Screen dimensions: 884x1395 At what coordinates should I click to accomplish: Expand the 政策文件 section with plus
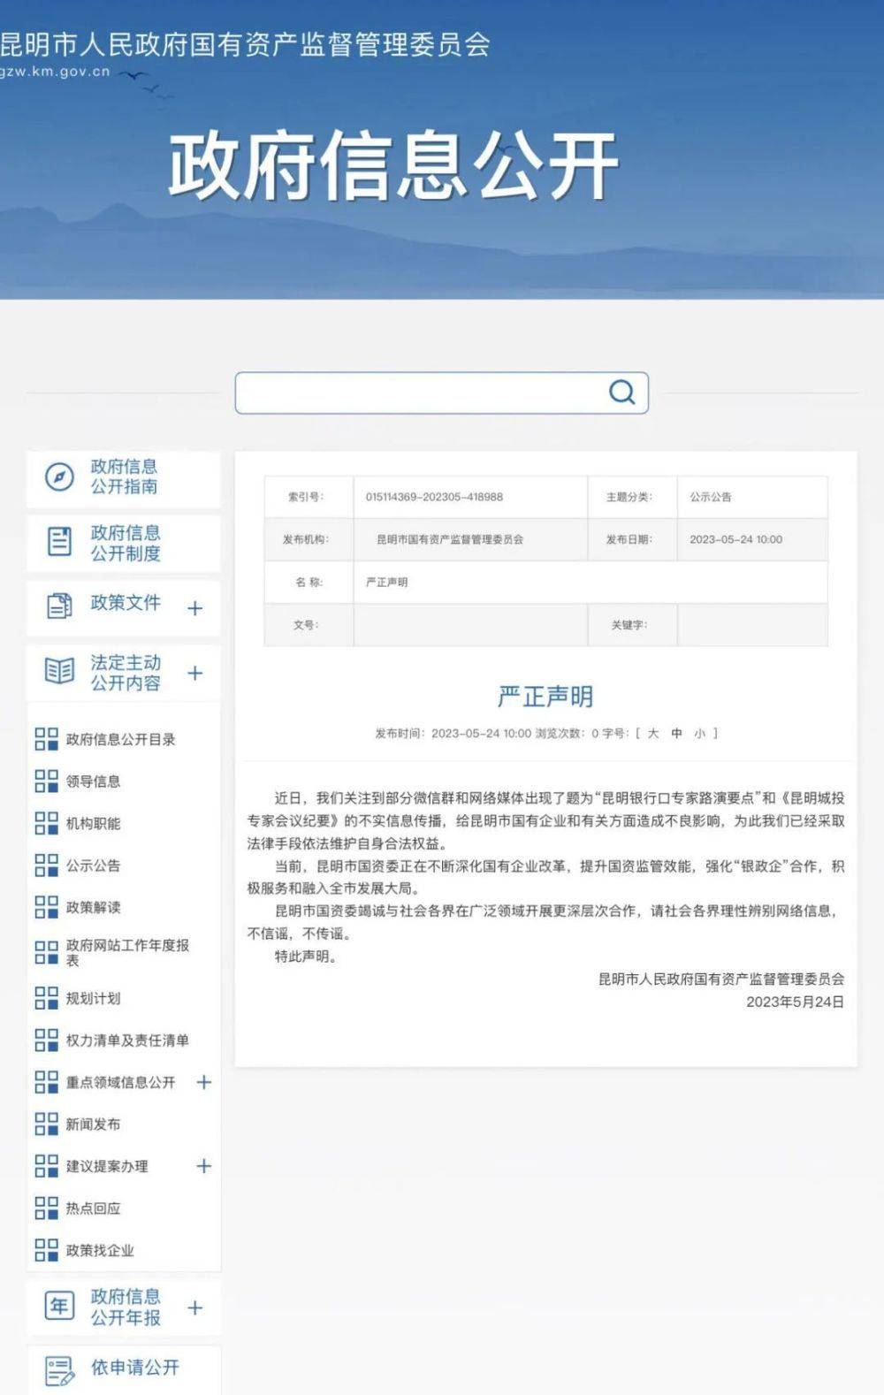point(195,608)
